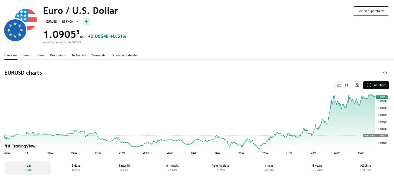Open the Full chart view

[x=376, y=85]
